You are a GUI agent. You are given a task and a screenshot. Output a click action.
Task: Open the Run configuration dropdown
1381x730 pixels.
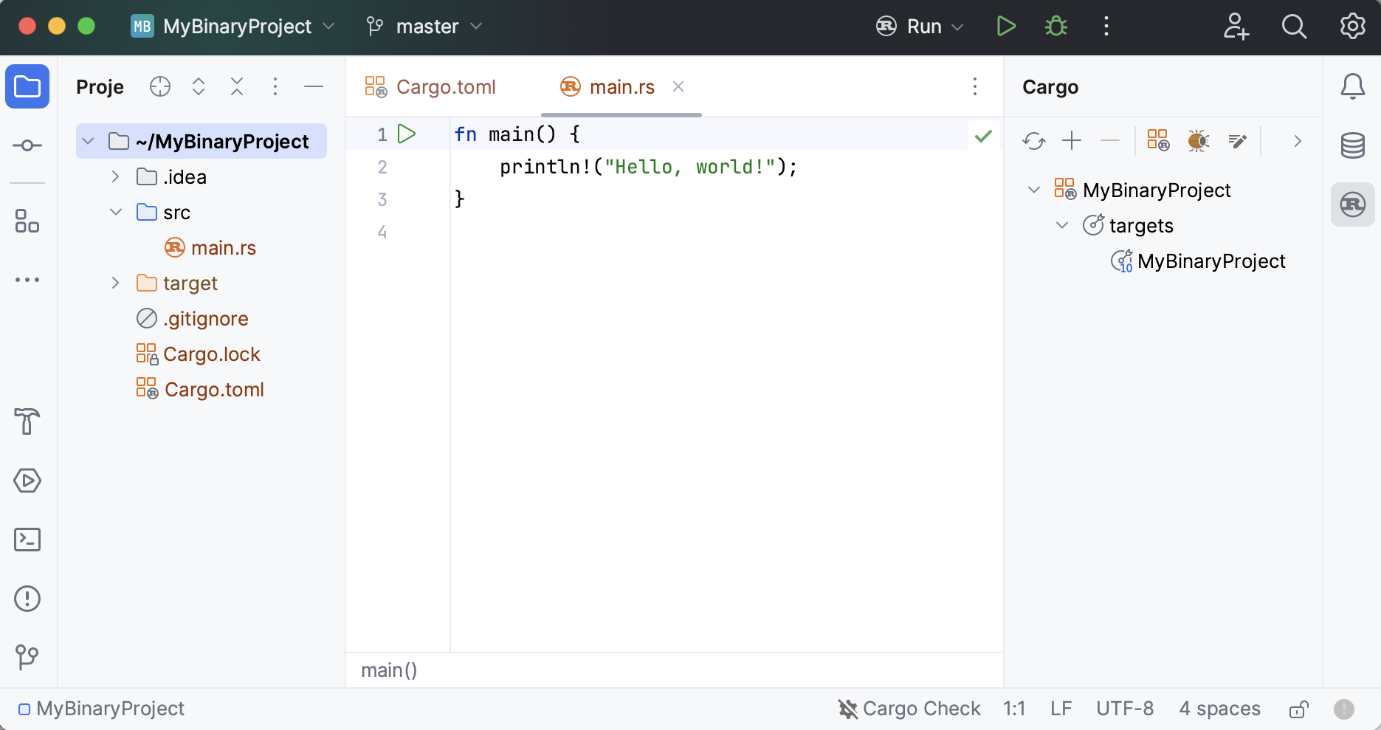coord(920,27)
